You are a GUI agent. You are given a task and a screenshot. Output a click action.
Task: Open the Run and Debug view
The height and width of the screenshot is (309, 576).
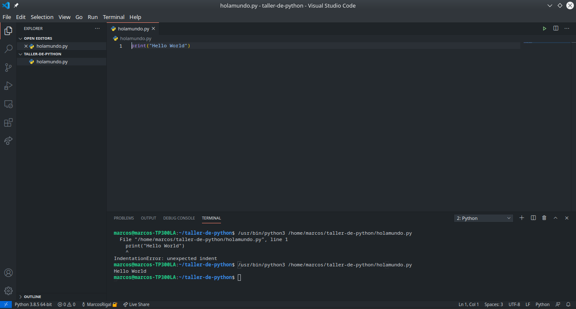coord(8,86)
